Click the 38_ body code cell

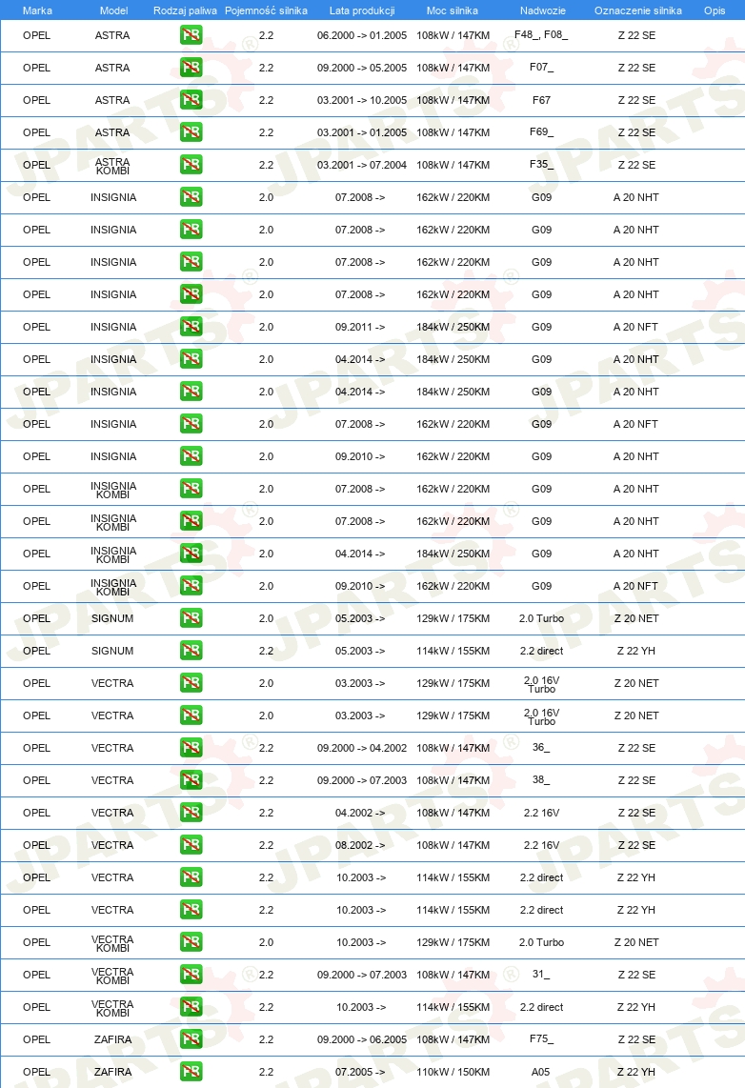541,779
